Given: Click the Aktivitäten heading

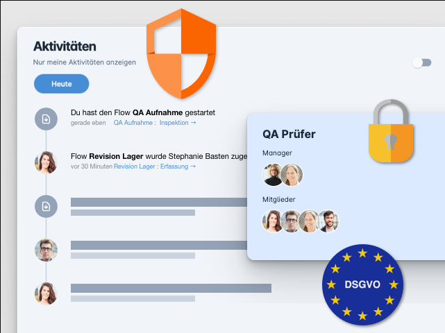Looking at the screenshot, I should (x=65, y=46).
